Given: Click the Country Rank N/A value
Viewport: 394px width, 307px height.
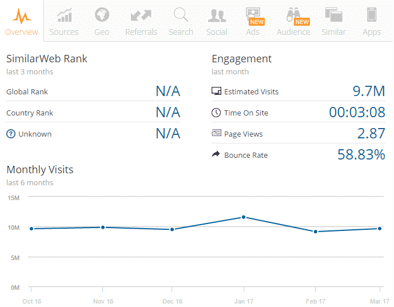Looking at the screenshot, I should tap(168, 113).
